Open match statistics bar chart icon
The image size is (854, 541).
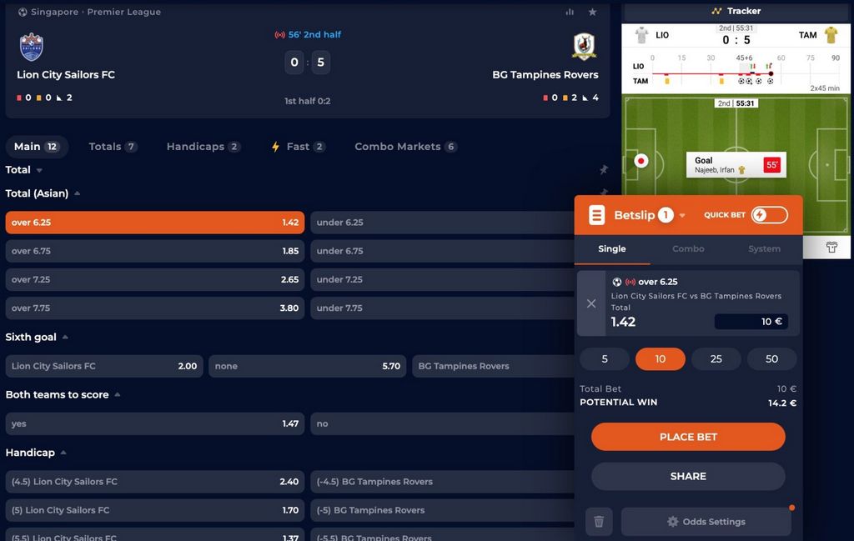pos(570,12)
